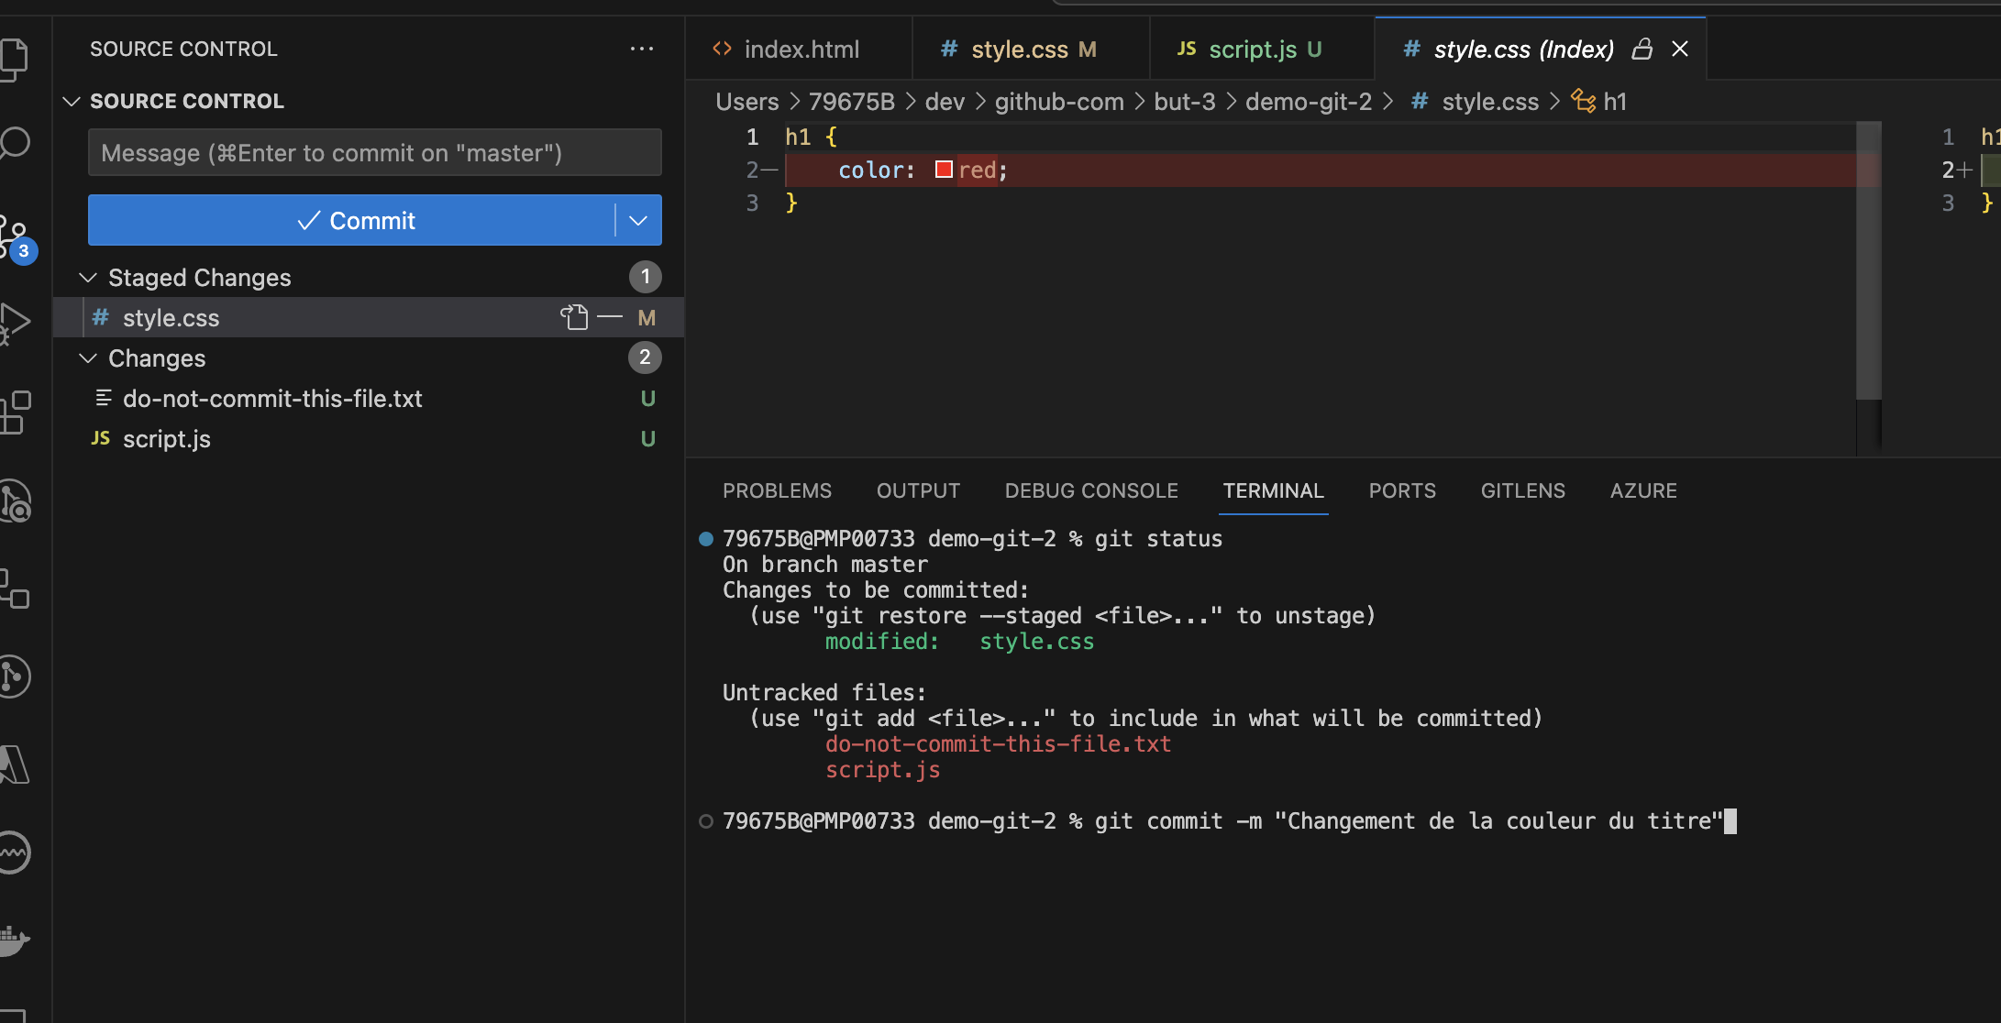Click the but-3 breadcrumb segment
Viewport: 2001px width, 1023px height.
point(1185,101)
